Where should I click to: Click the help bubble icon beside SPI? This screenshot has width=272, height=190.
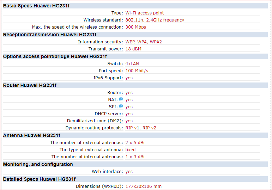[x=121, y=106]
